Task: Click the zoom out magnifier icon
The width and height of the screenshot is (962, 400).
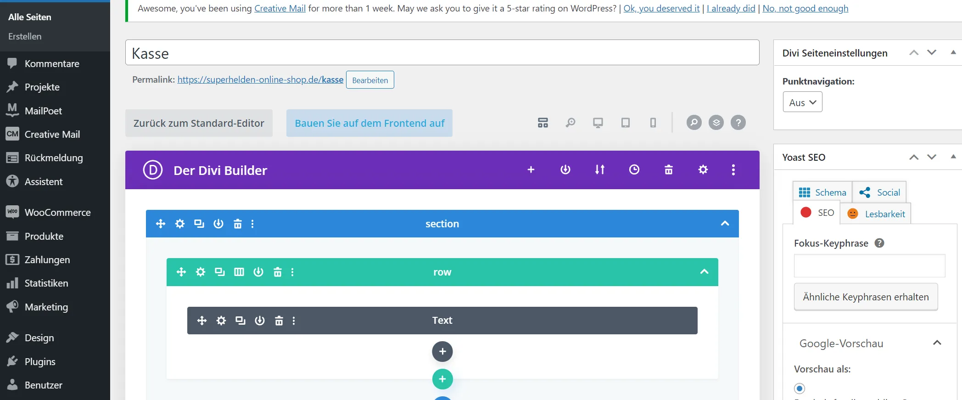Action: pyautogui.click(x=570, y=123)
